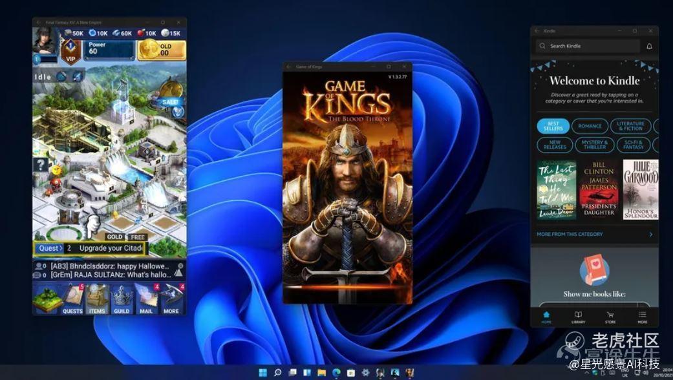
Task: Go back using Kindle window back arrow
Action: coord(537,31)
